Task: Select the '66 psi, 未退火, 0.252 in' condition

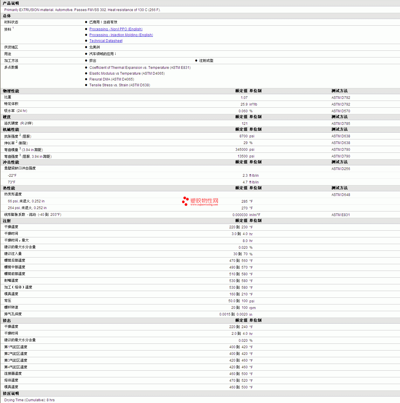Action: (26, 201)
